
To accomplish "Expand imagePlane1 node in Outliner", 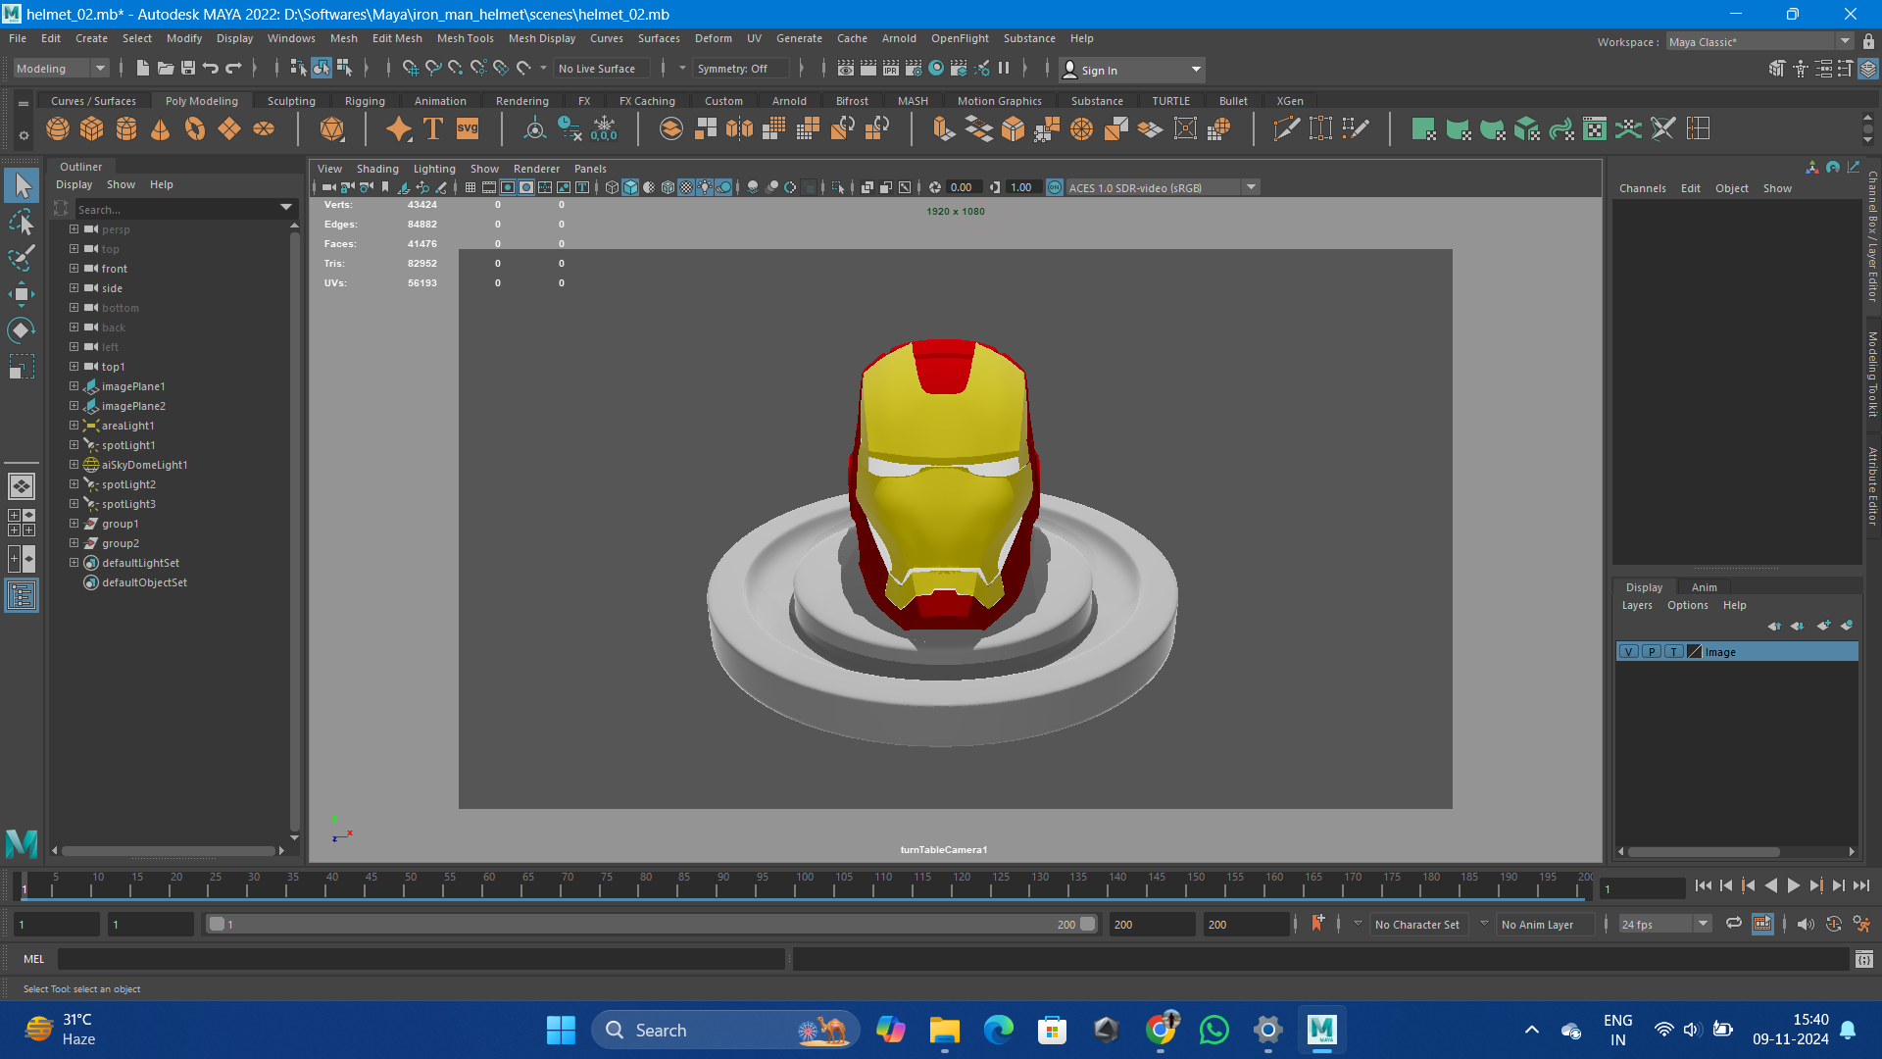I will point(74,386).
